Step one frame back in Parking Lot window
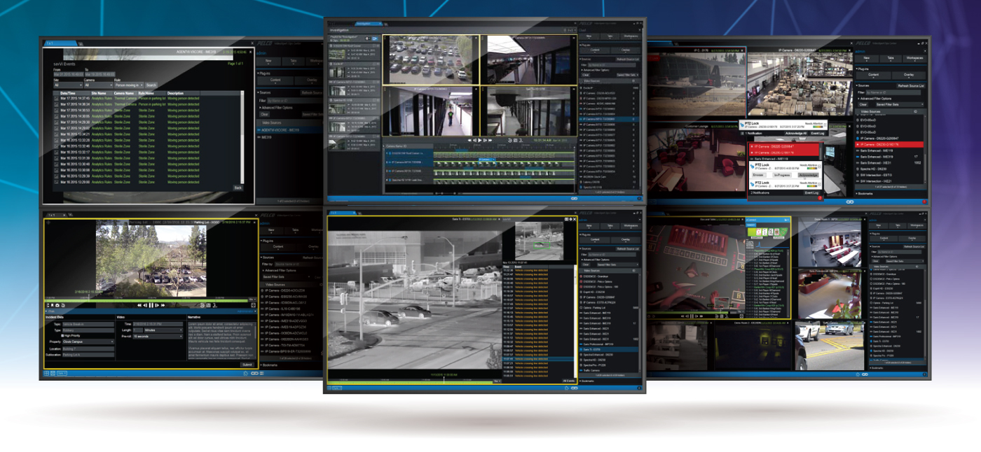Viewport: 981px width, 452px height. [x=145, y=305]
